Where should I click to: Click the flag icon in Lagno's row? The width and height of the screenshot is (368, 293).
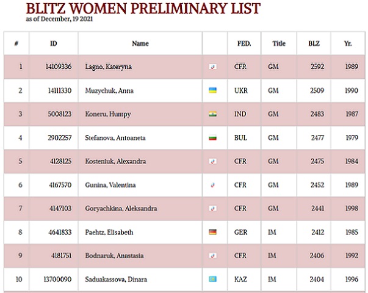coord(212,67)
